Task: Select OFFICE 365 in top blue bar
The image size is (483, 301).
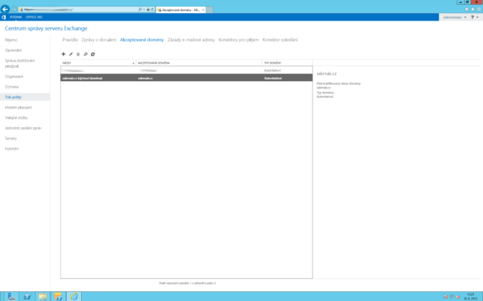Action: point(34,17)
